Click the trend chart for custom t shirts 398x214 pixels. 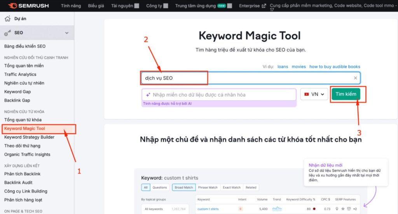[x=277, y=209]
